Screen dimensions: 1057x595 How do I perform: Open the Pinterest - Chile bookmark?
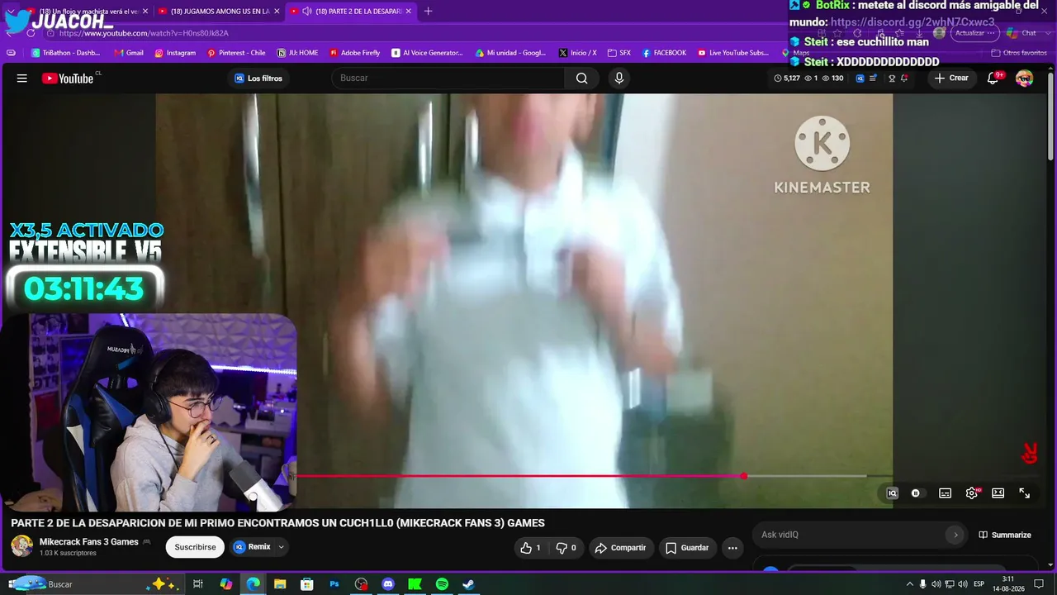[x=236, y=53]
